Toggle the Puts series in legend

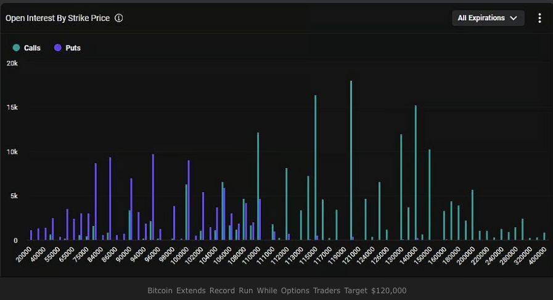[67, 48]
